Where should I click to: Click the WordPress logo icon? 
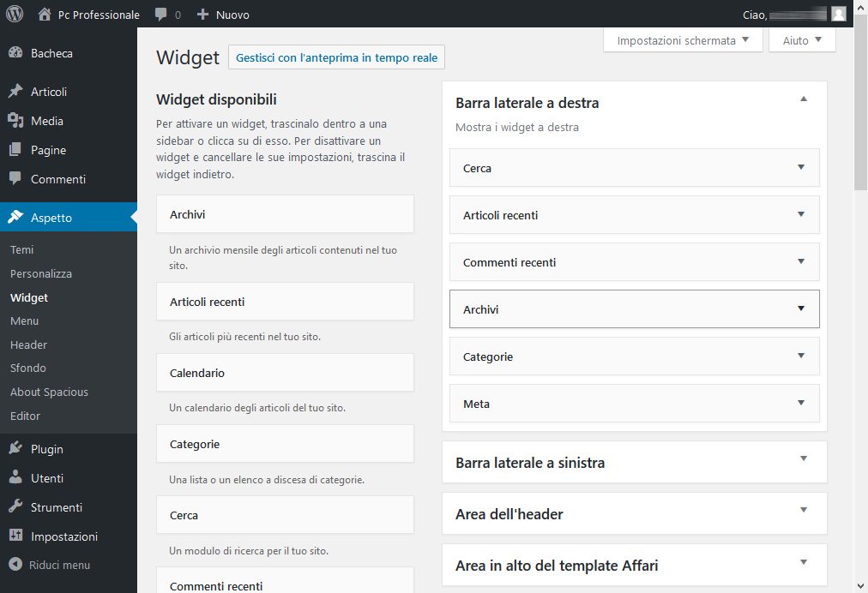15,14
